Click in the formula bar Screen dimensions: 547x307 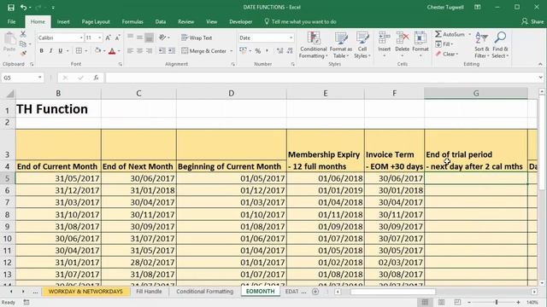click(321, 78)
